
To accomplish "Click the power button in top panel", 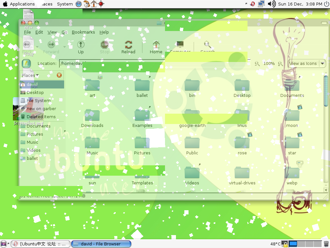I will click(326, 4).
